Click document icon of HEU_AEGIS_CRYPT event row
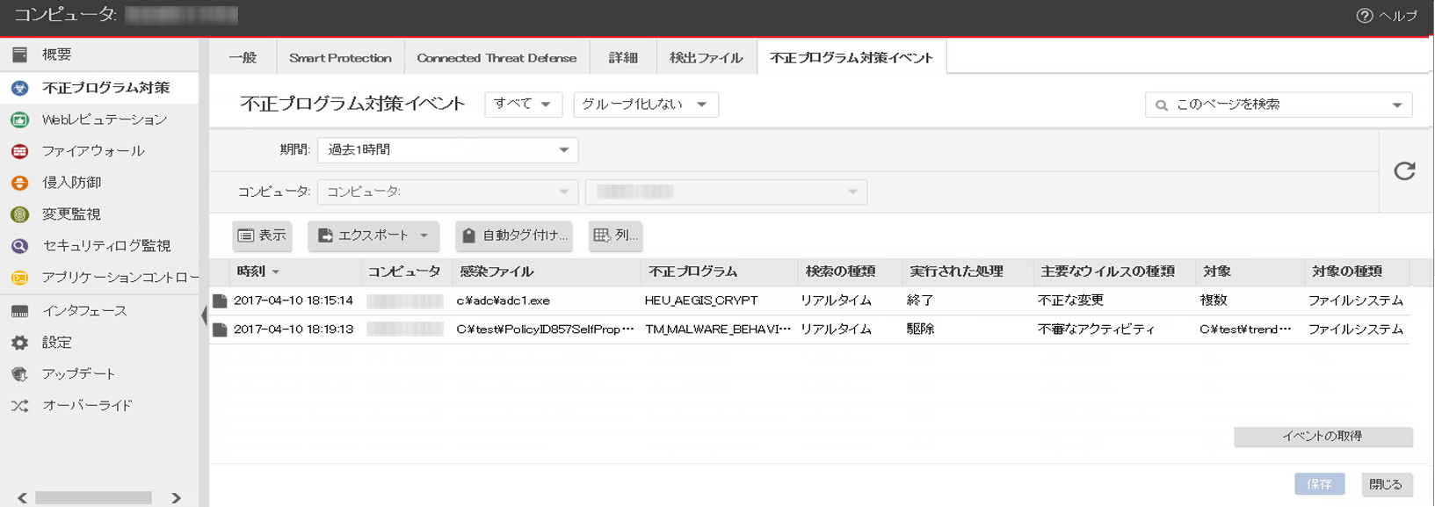This screenshot has width=1435, height=507. pos(220,301)
